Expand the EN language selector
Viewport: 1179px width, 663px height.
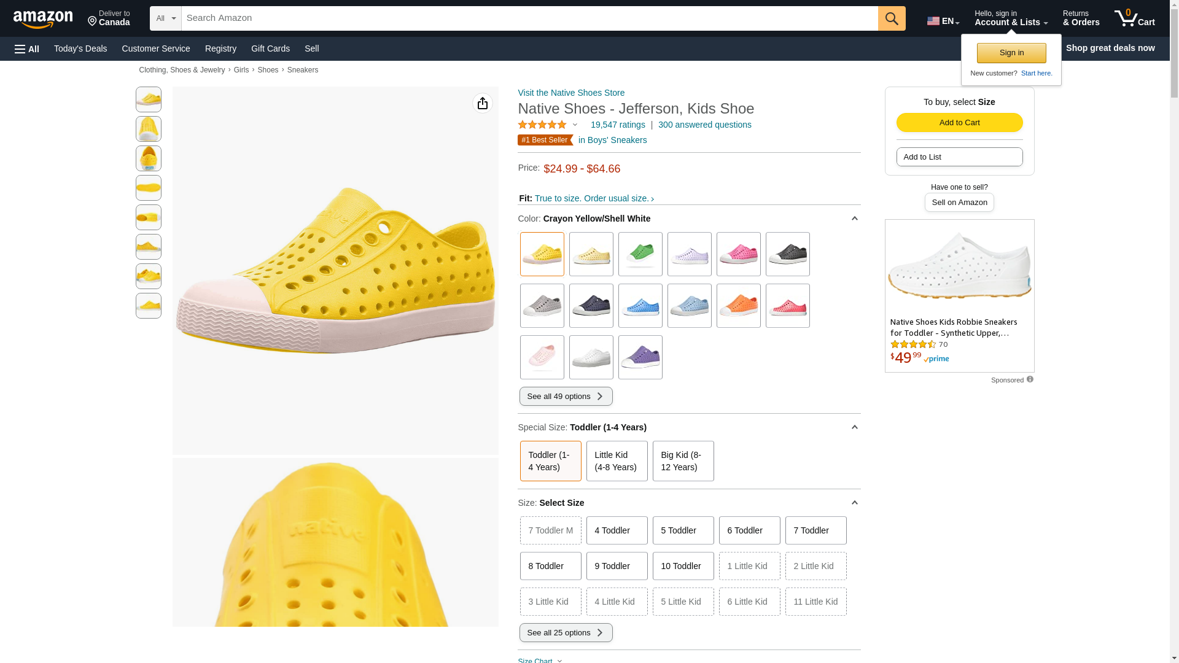click(x=943, y=21)
